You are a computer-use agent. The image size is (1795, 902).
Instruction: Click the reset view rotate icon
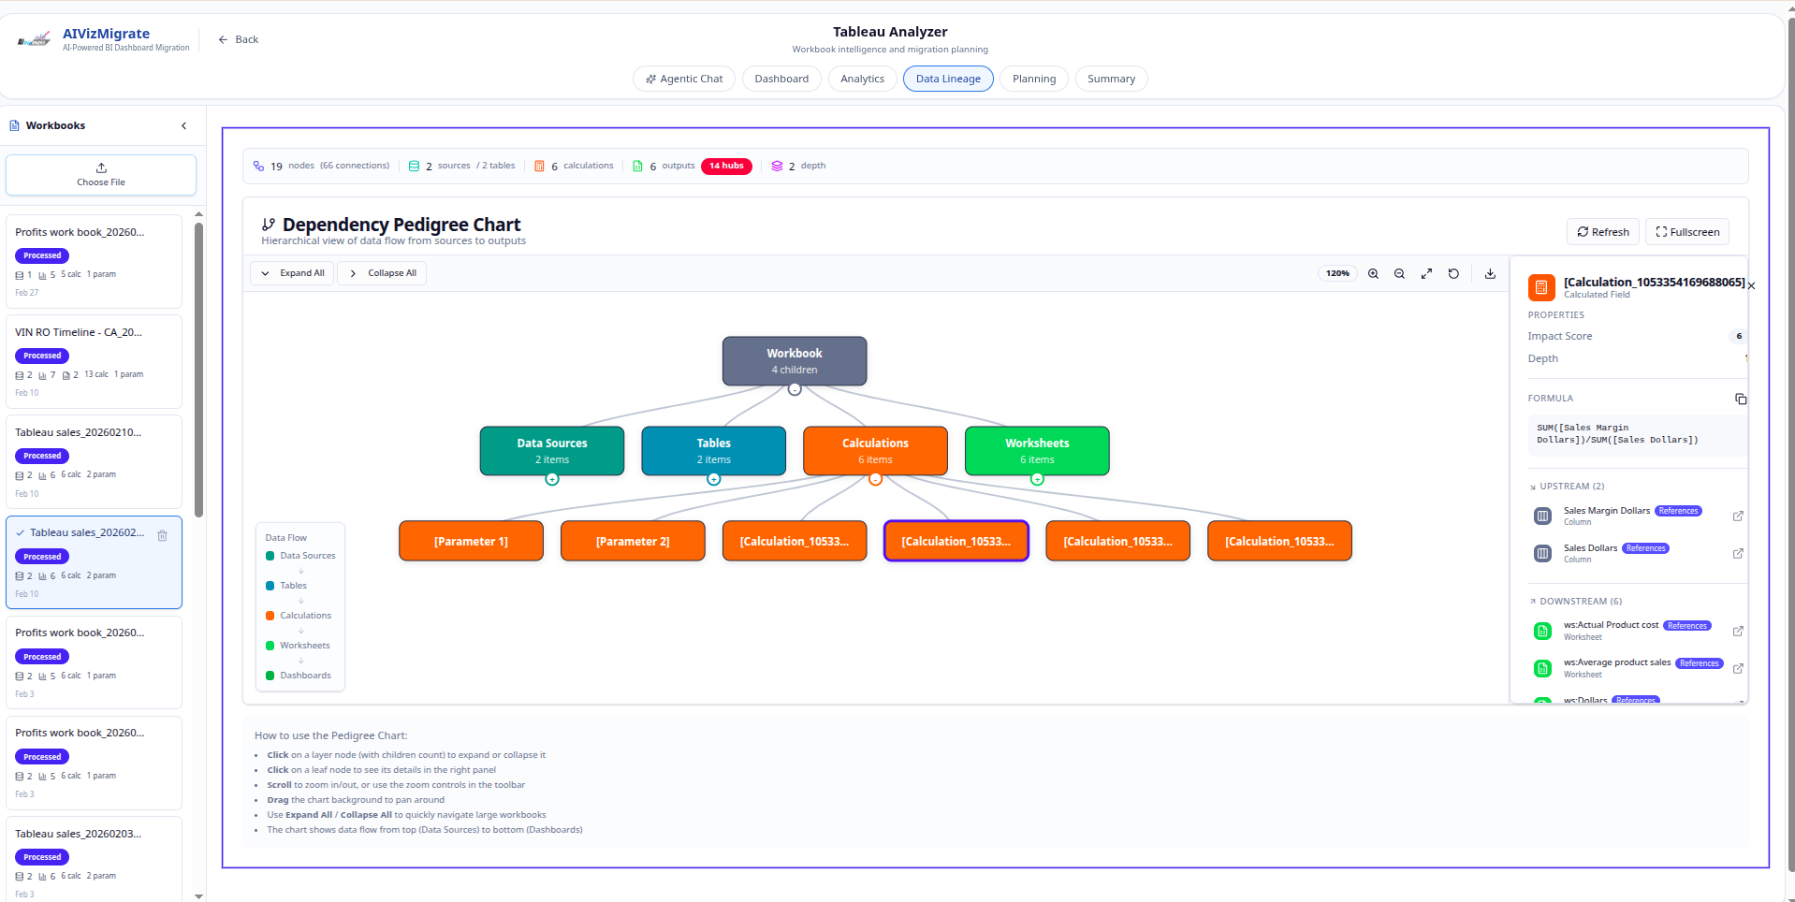(x=1453, y=273)
